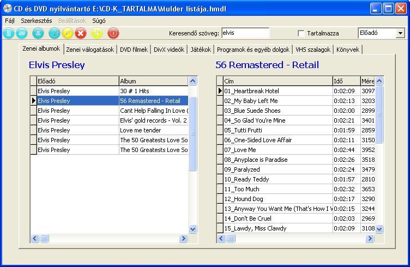Click the Előadó column header
Viewport: 410px width, 267px height.
pyautogui.click(x=77, y=81)
